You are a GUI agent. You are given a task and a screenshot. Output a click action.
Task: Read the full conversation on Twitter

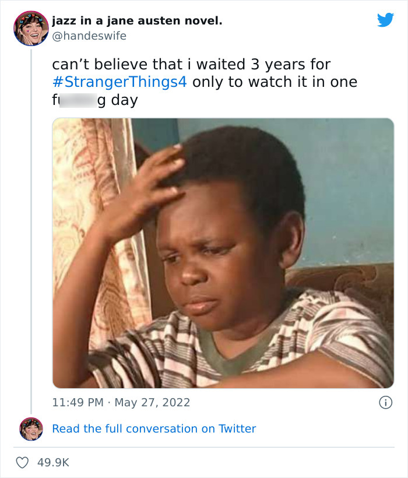(x=154, y=428)
